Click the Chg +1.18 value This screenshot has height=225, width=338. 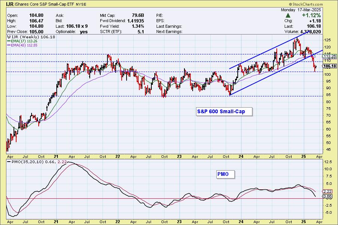coord(315,21)
